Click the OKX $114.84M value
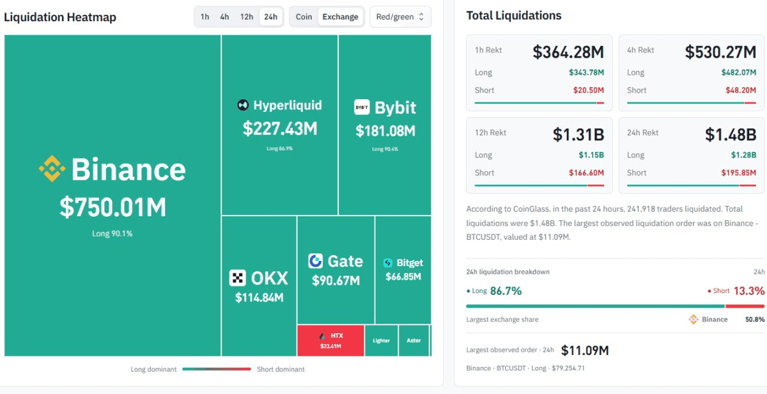Viewport: 767px width, 394px height. tap(259, 297)
